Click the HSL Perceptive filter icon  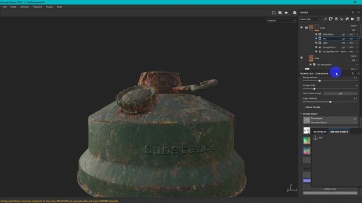point(314,65)
